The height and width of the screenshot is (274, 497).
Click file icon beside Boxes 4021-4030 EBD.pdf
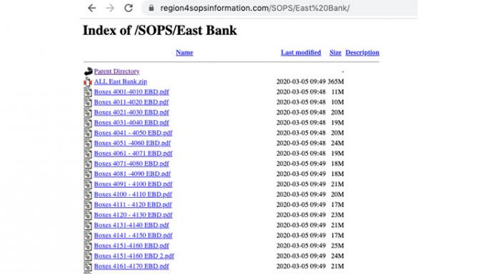coord(88,112)
